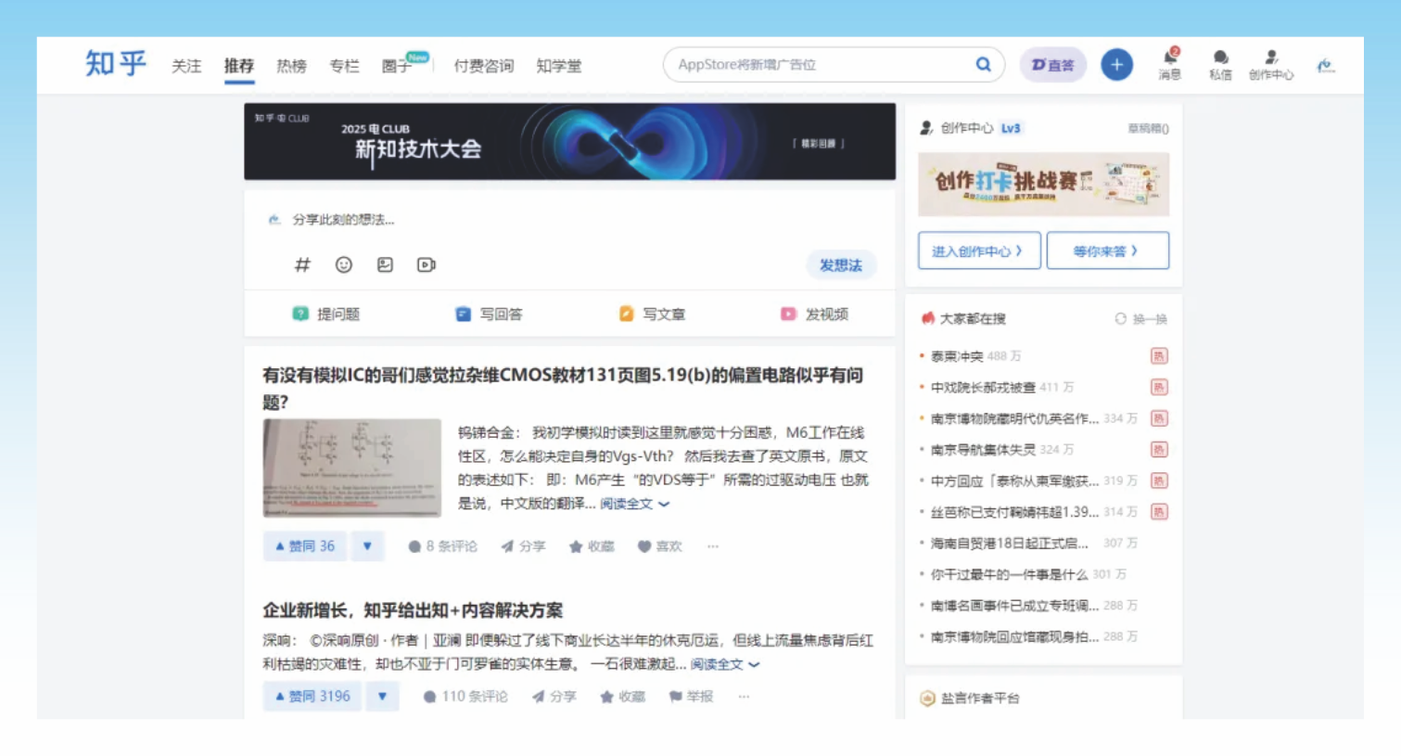Click the AppStore search input field

pos(816,65)
